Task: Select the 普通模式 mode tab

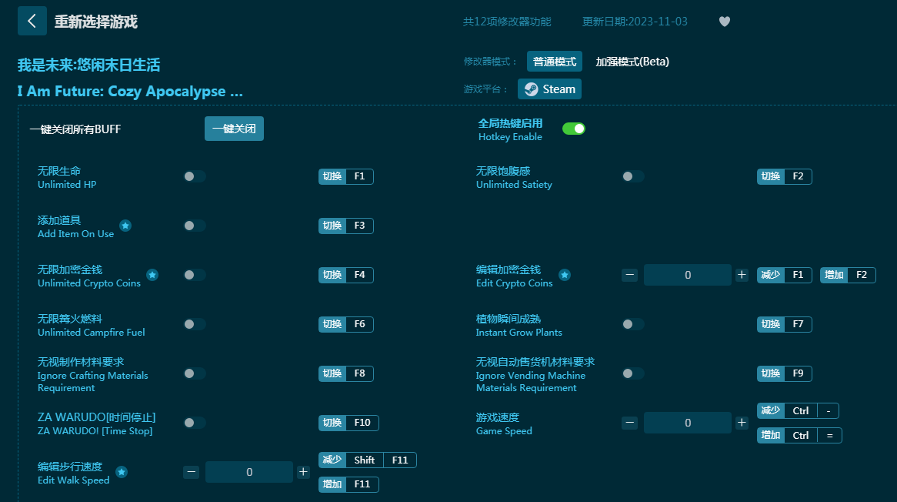Action: [554, 62]
